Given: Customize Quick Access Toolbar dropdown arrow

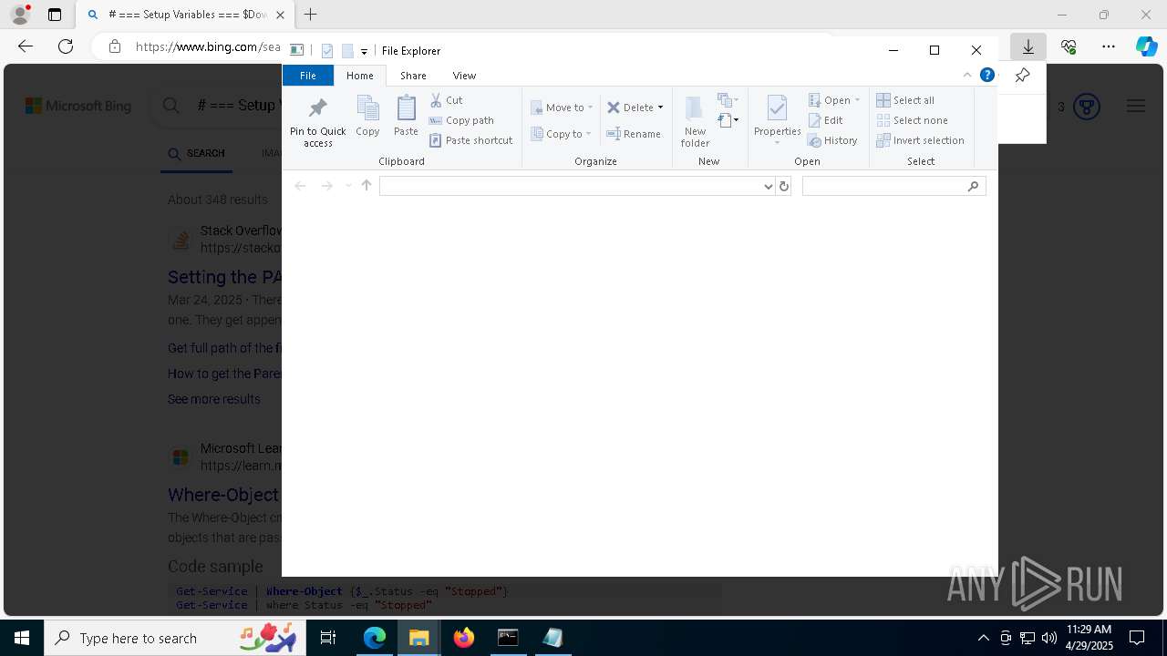Looking at the screenshot, I should pyautogui.click(x=364, y=51).
